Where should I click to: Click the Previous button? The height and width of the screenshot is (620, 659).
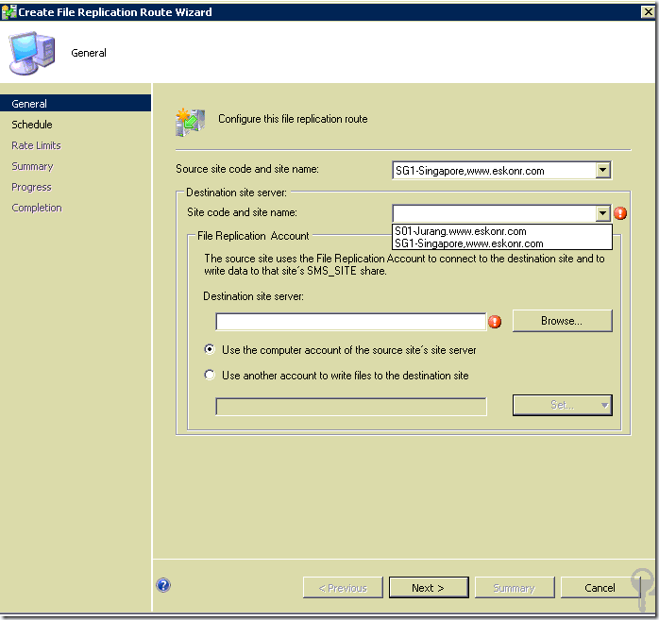(x=343, y=587)
